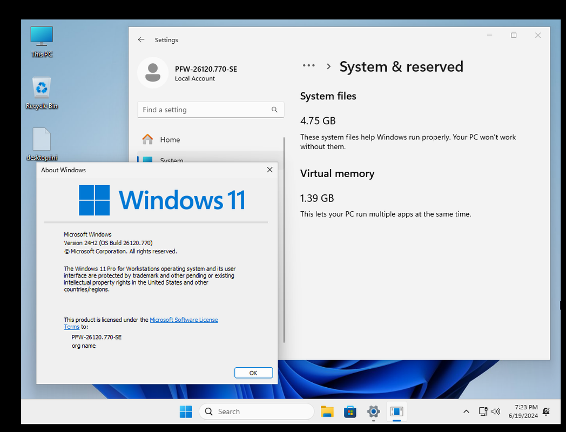566x432 pixels.
Task: Go back using Settings back arrow
Action: pos(141,40)
